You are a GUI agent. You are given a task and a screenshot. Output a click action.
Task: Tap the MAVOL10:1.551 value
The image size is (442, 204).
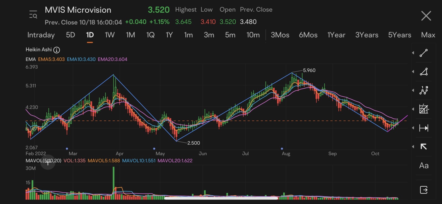point(139,161)
